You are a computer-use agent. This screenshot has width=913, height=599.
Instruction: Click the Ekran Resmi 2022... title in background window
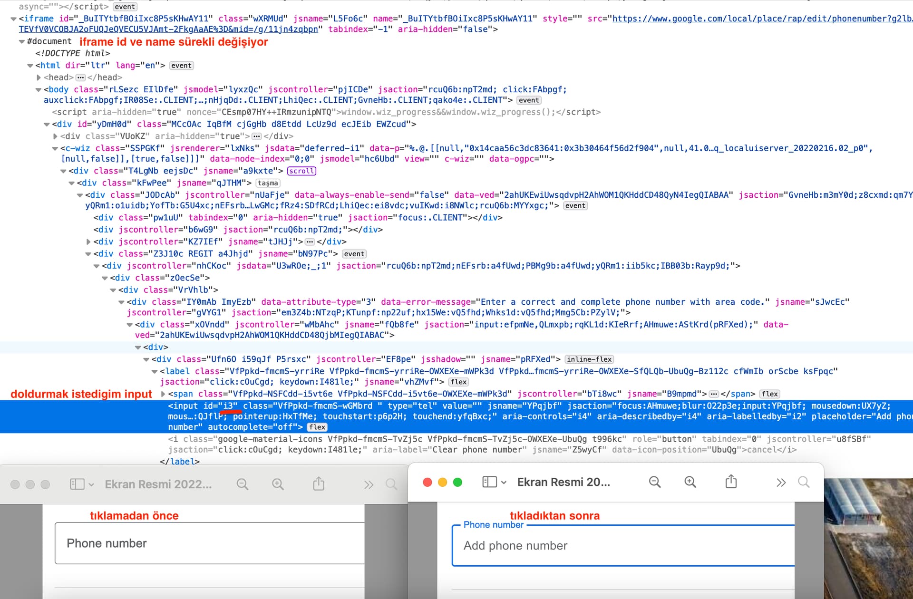(158, 484)
